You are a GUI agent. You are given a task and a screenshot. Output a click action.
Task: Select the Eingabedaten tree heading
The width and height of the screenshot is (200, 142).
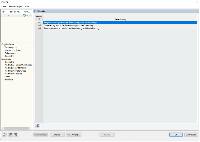(x=8, y=44)
